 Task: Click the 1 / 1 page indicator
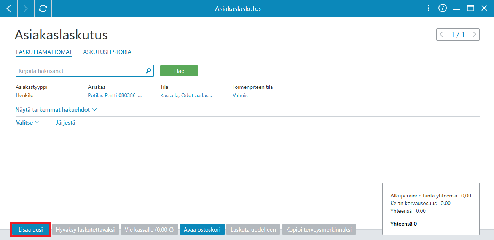458,35
